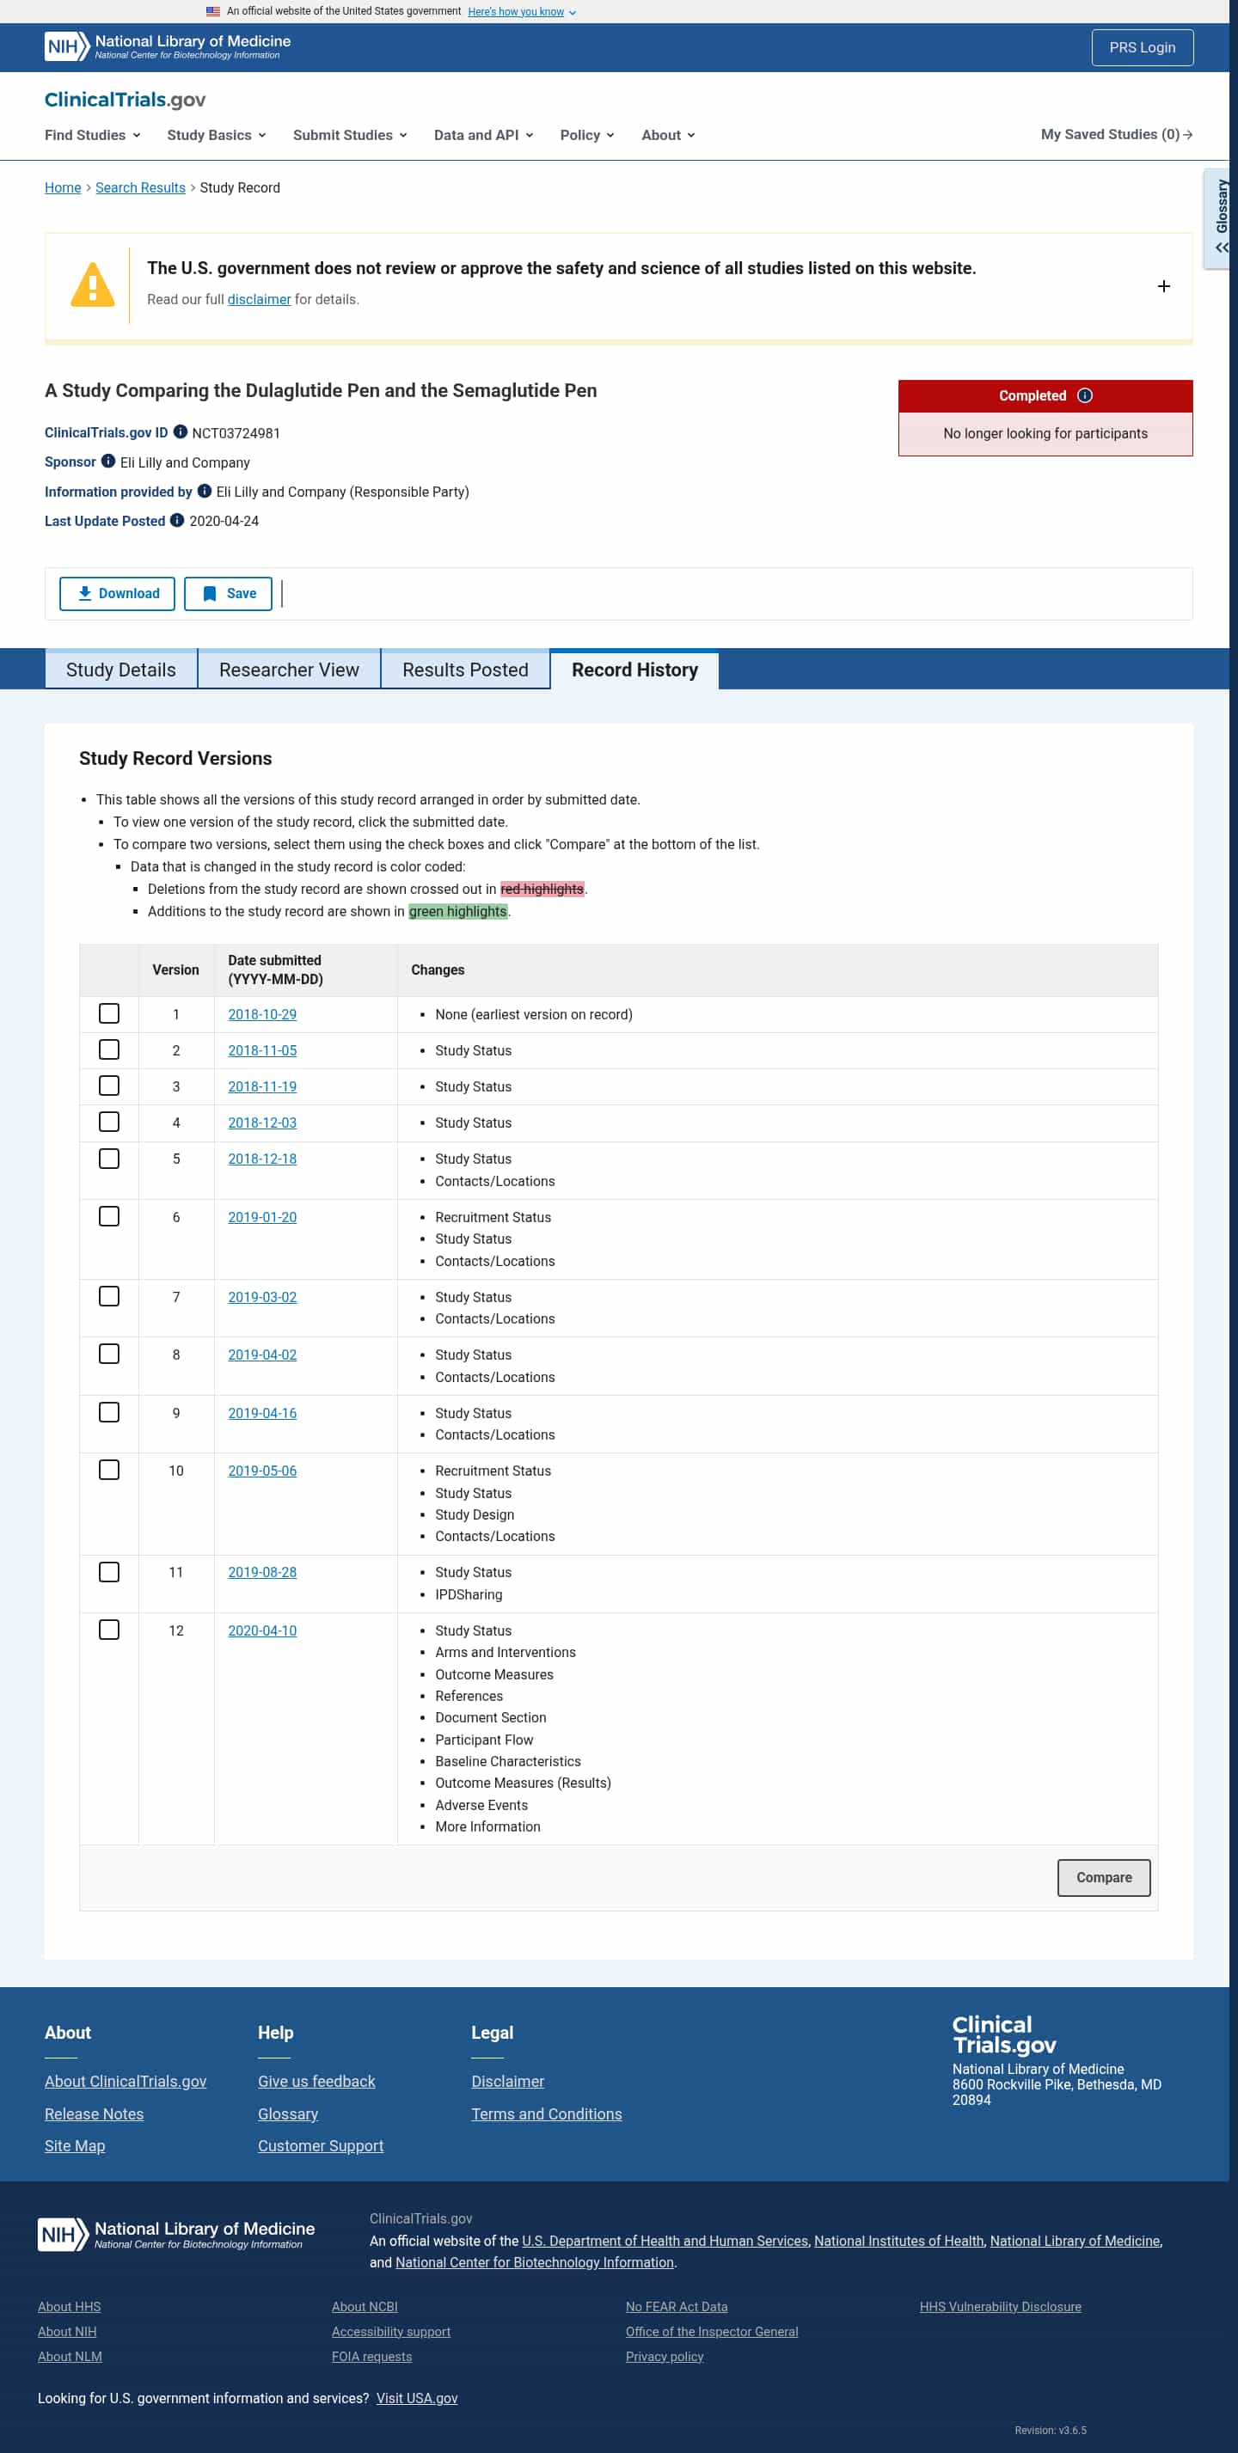
Task: Open the About ClinicalTrials.gov footer link
Action: click(x=126, y=2082)
